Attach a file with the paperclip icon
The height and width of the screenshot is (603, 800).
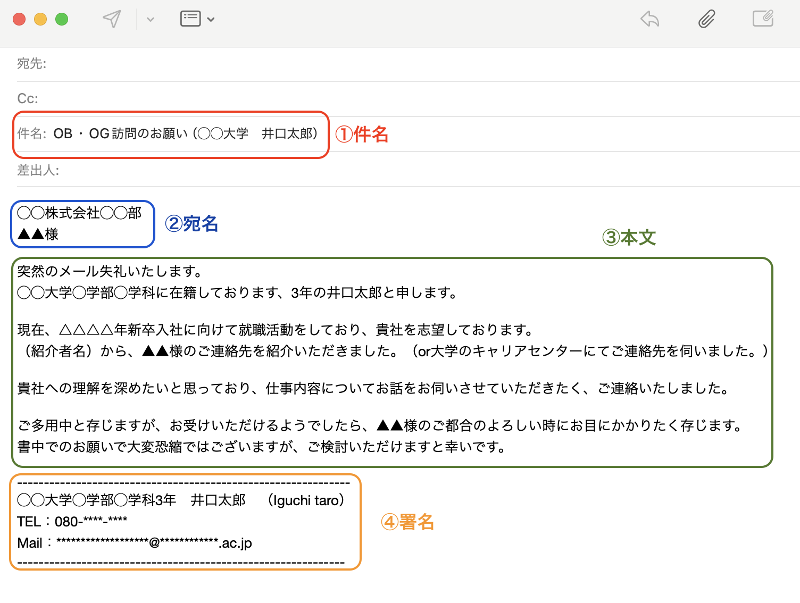tap(706, 19)
